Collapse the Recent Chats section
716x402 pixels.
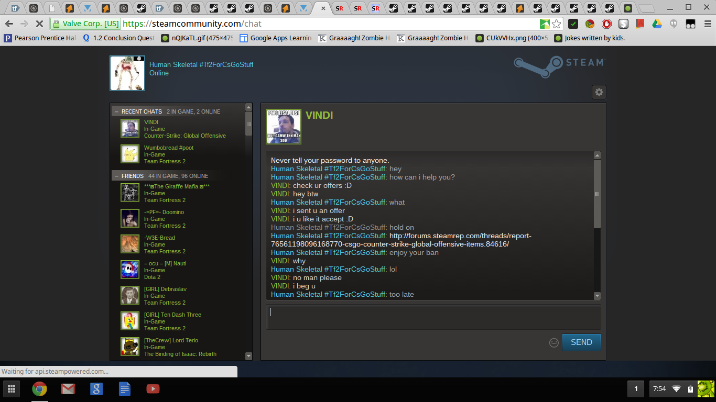pos(116,111)
